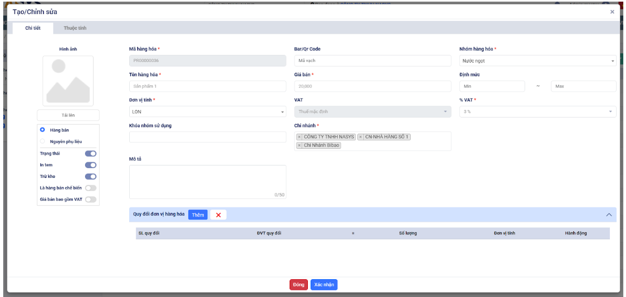Click the product image placeholder
Screen dimensions: 626x297
click(68, 81)
